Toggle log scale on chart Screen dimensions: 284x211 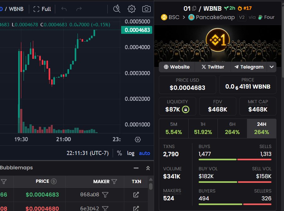click(131, 153)
